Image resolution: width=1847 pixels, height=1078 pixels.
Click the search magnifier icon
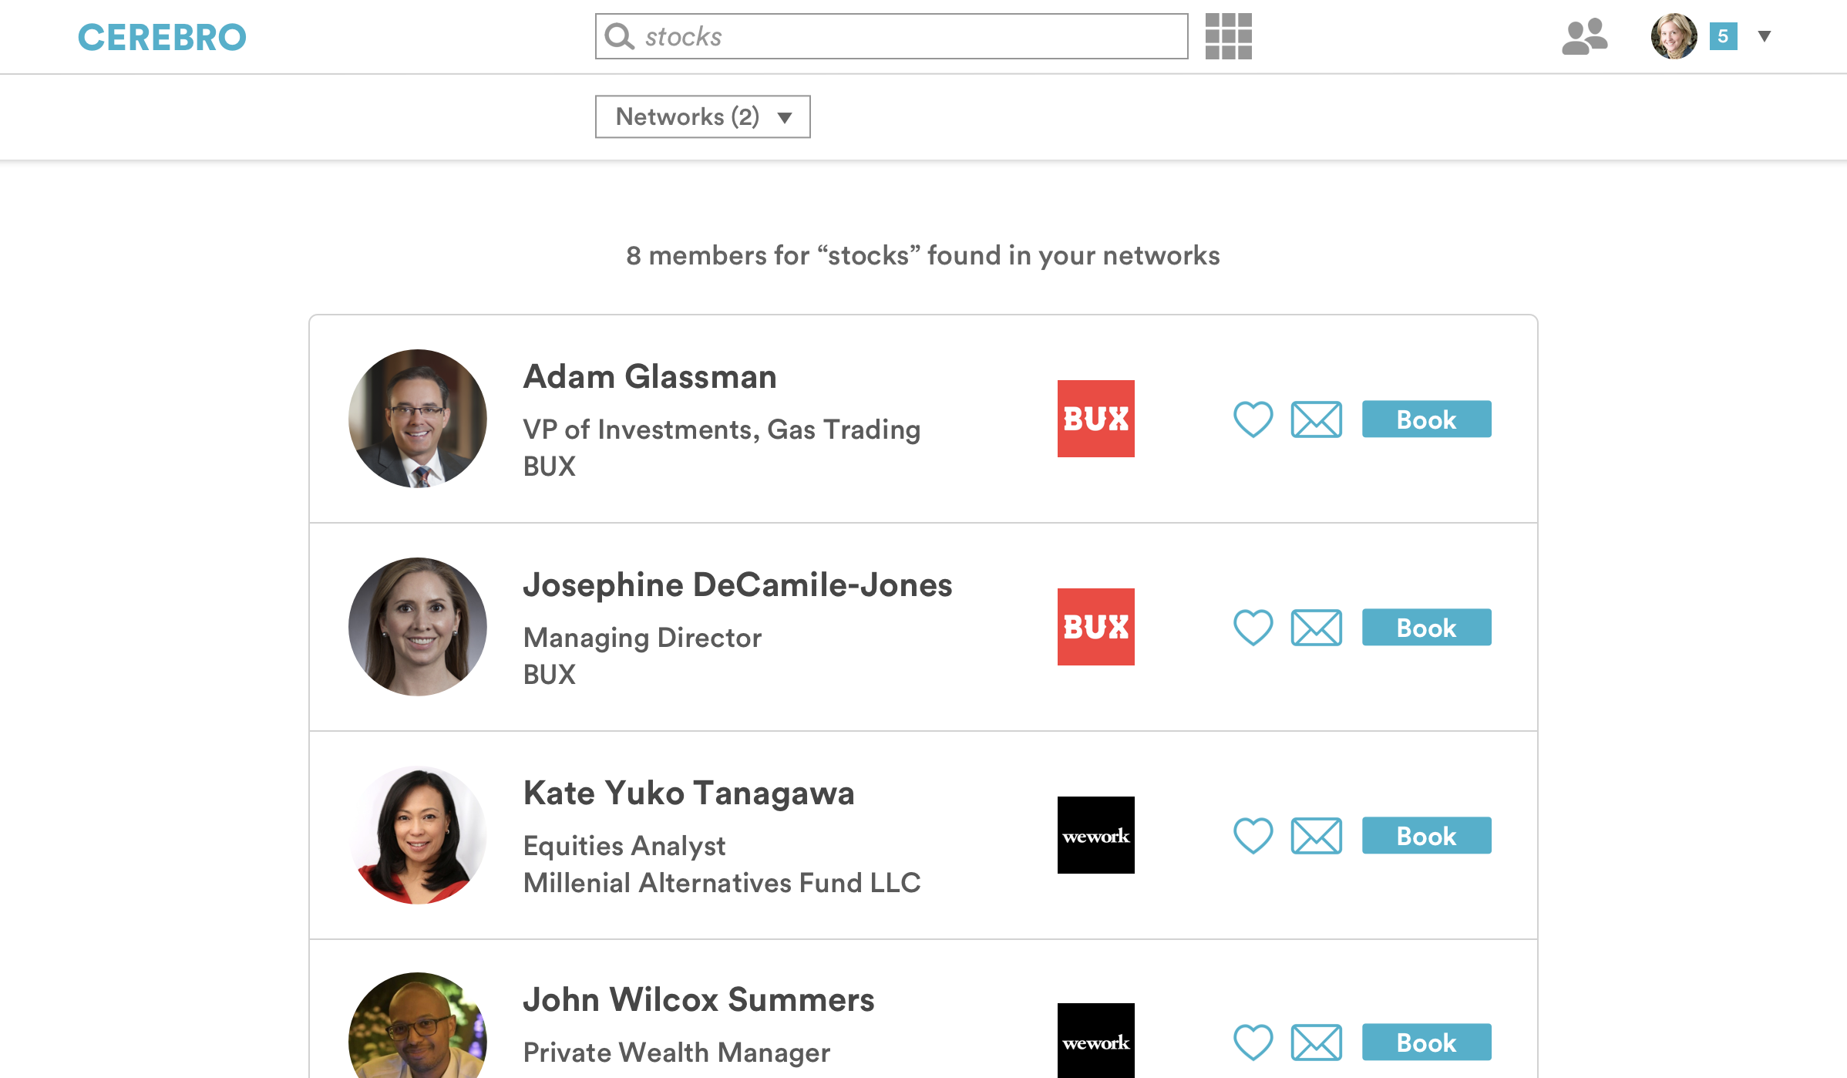point(619,36)
